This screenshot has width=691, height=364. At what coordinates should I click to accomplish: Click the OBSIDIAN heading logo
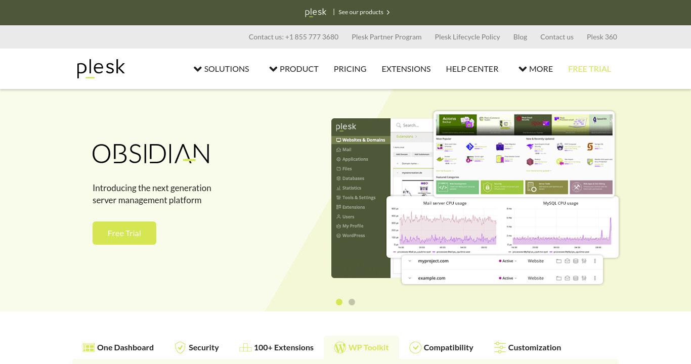pyautogui.click(x=151, y=154)
